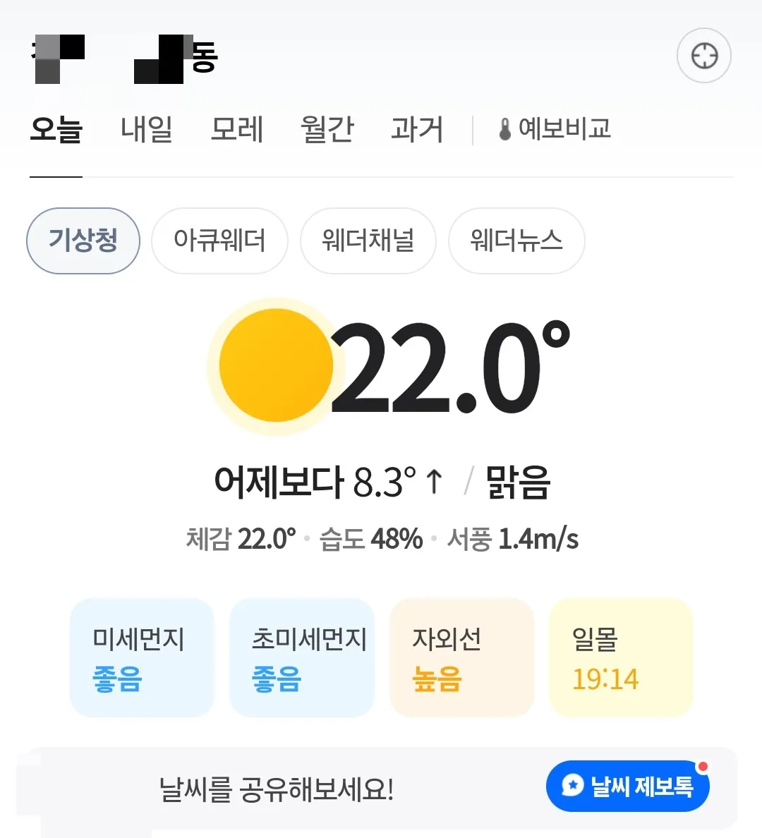Open the 미세먼지 좋음 card
Screen dimensions: 762x838
[x=142, y=657]
